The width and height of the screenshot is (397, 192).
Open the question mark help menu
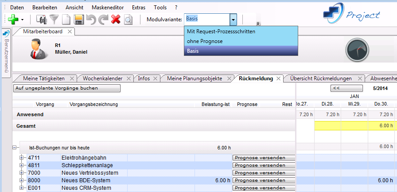tap(176, 8)
